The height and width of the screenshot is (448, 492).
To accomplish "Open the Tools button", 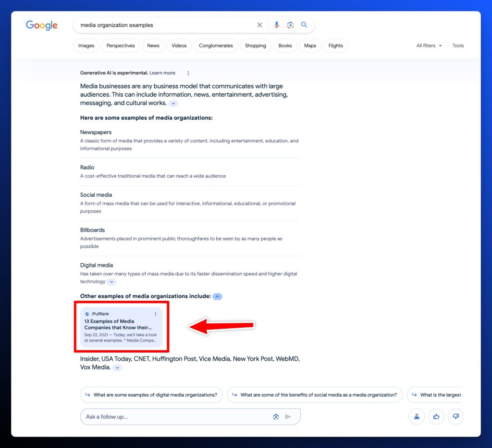I will point(458,46).
